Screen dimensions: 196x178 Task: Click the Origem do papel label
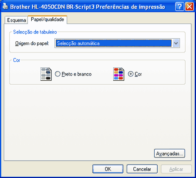(x=32, y=43)
